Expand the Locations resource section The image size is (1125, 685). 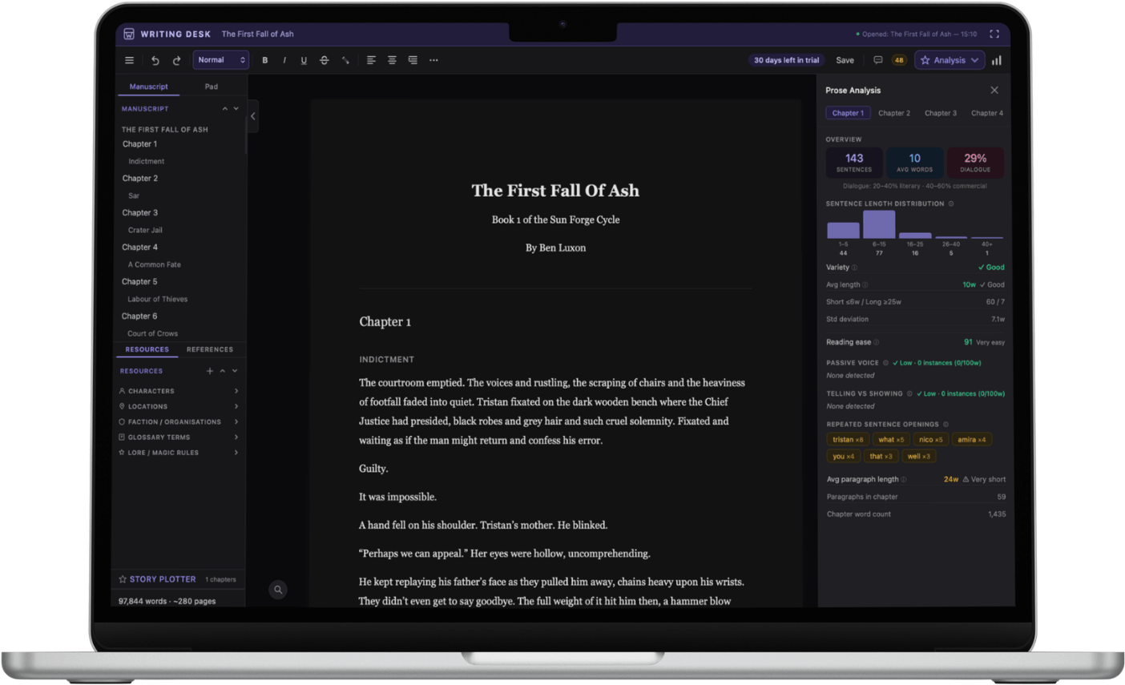178,406
